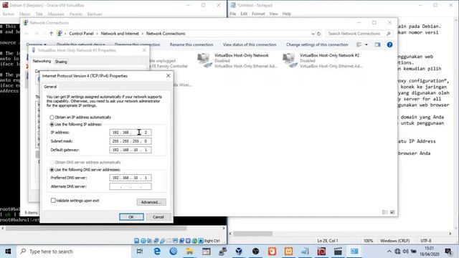Close the IPv4 Properties dialog

(168, 76)
